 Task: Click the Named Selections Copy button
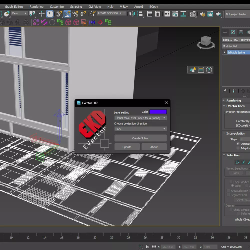click(x=236, y=173)
